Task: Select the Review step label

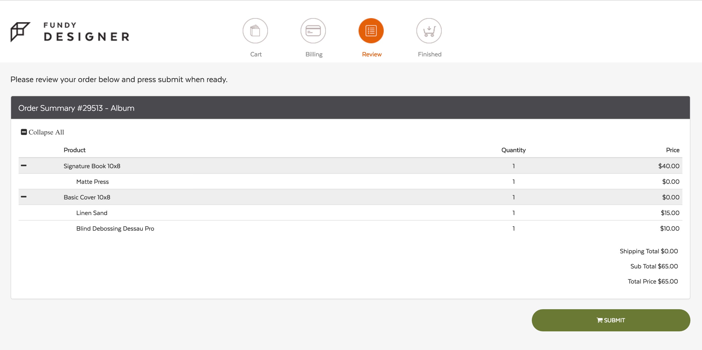Action: pos(372,54)
